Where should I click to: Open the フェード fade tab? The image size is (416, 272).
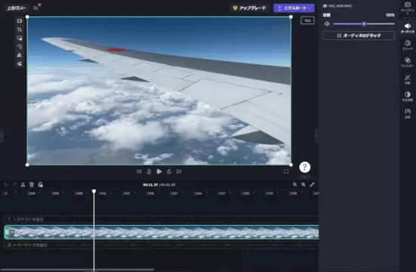click(408, 45)
